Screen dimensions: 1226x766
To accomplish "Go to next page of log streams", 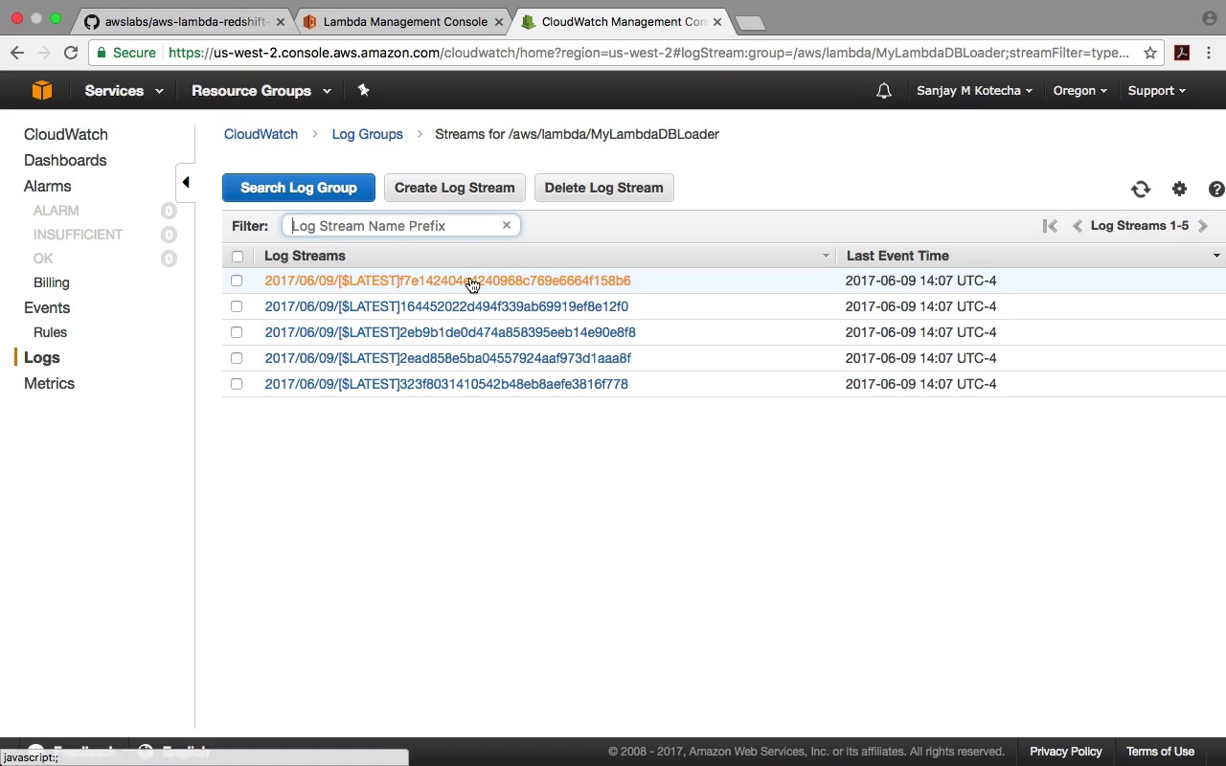I will click(1203, 226).
